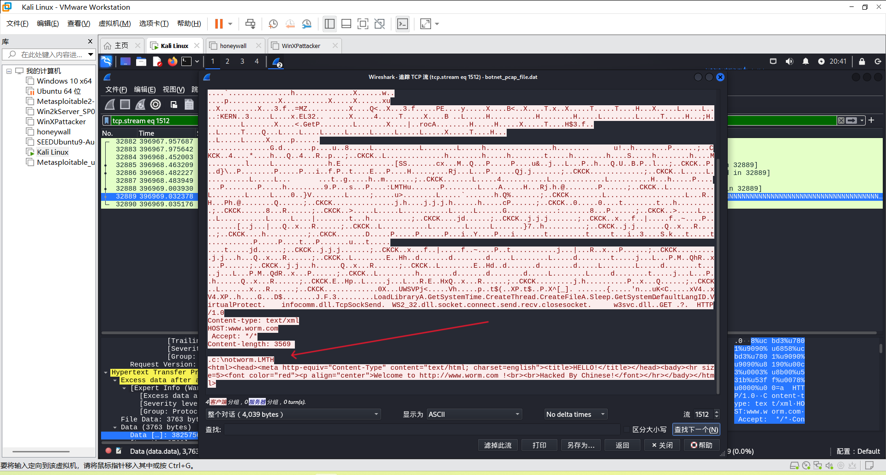Switch to the 主页 home tab
Screen dimensions: 886x475
tap(121, 46)
